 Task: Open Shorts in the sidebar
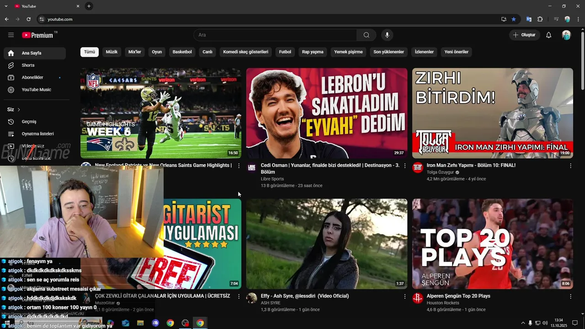tap(35, 65)
